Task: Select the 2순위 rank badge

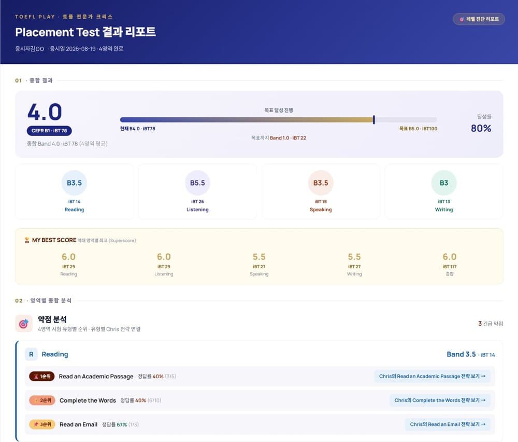Action: (42, 400)
